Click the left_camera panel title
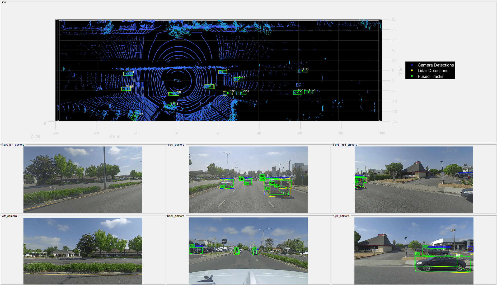 click(9, 216)
